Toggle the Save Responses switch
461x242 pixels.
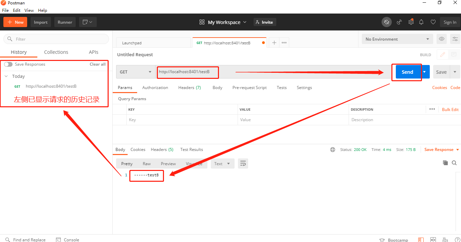[8, 64]
